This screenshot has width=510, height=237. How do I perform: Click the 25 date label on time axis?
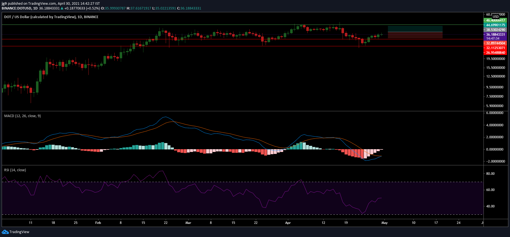76,223
